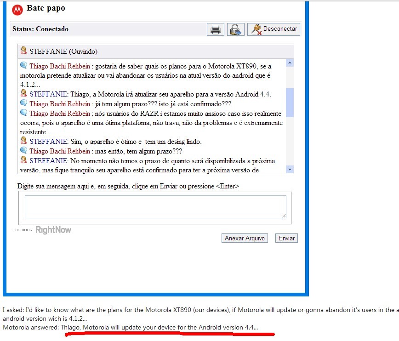
Task: Click speech bubble icon beside 'mas então, tem algum prazo'
Action: (x=23, y=150)
